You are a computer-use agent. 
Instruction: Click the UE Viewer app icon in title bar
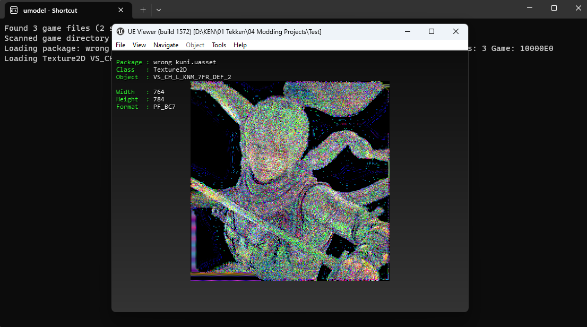(x=120, y=31)
